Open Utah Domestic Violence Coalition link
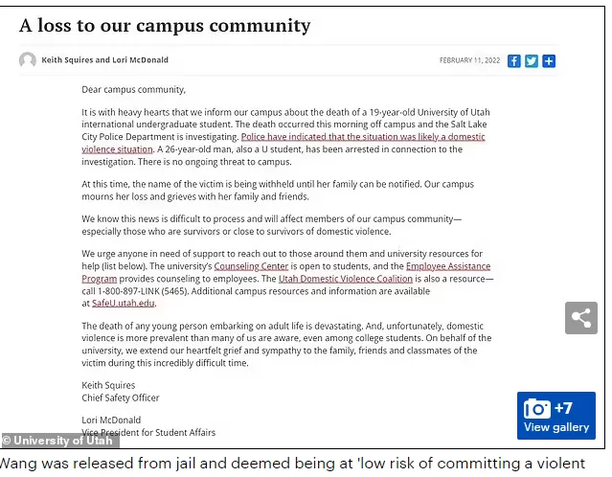 click(346, 279)
